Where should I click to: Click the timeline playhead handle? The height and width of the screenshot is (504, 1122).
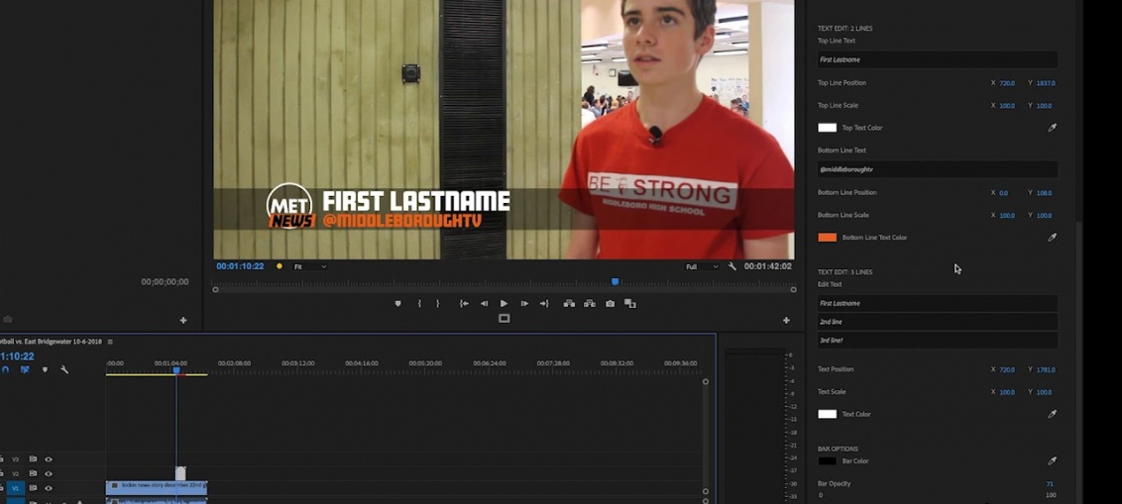click(176, 370)
